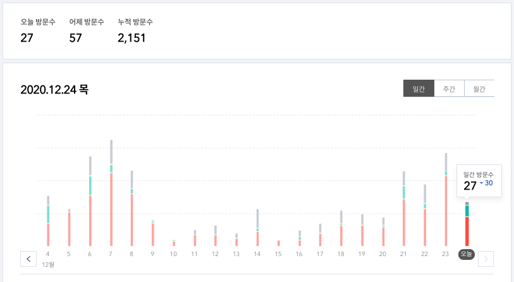Click the bar for day 8
The width and height of the screenshot is (514, 282).
(x=132, y=209)
